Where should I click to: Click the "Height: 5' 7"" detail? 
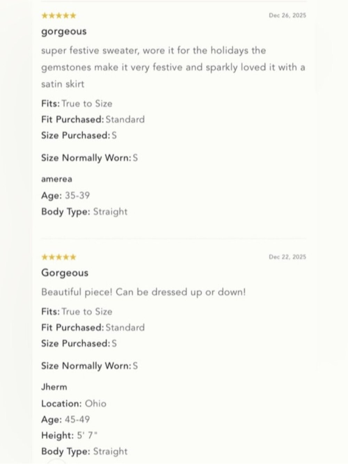tap(69, 435)
